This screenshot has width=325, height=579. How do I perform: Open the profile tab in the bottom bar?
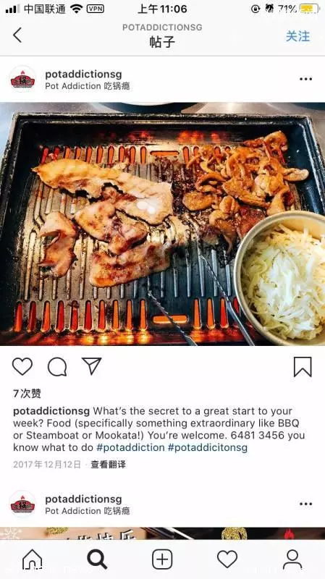pos(292,559)
